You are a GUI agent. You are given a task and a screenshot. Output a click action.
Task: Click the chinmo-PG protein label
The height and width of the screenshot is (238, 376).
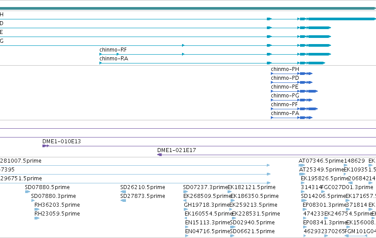(285, 96)
